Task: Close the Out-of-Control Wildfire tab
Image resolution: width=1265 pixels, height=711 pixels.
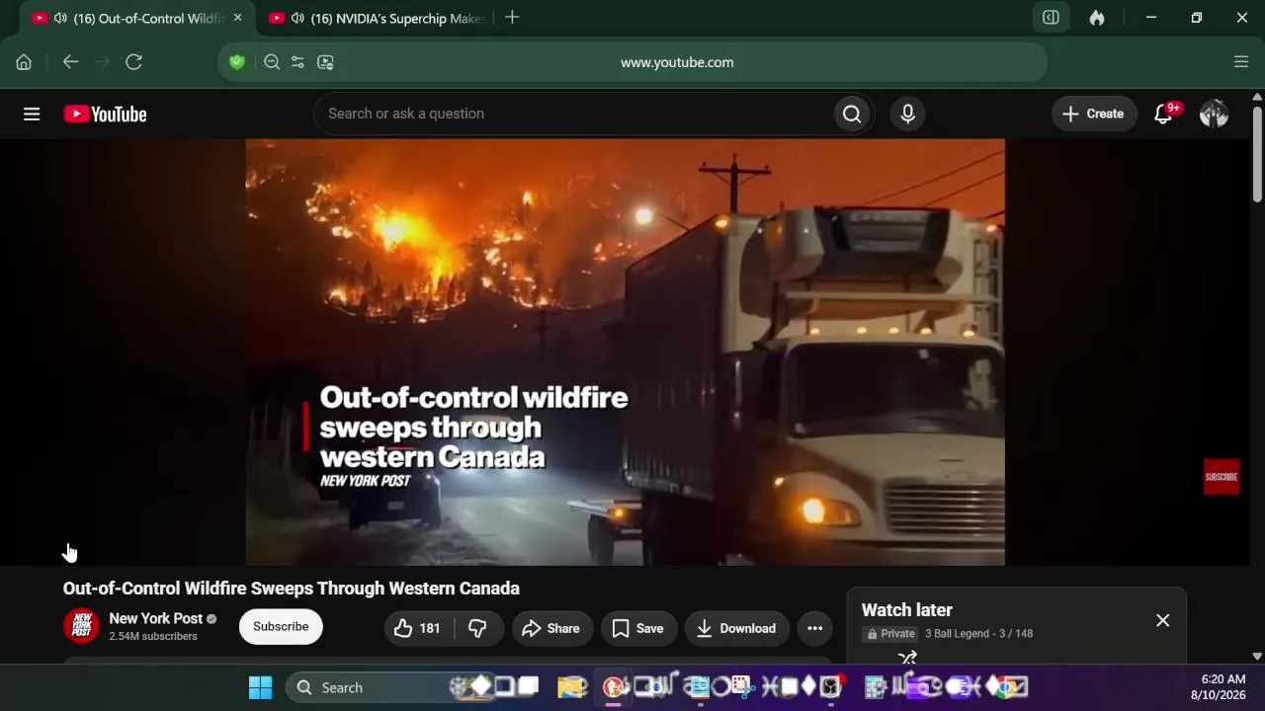Action: (x=237, y=18)
